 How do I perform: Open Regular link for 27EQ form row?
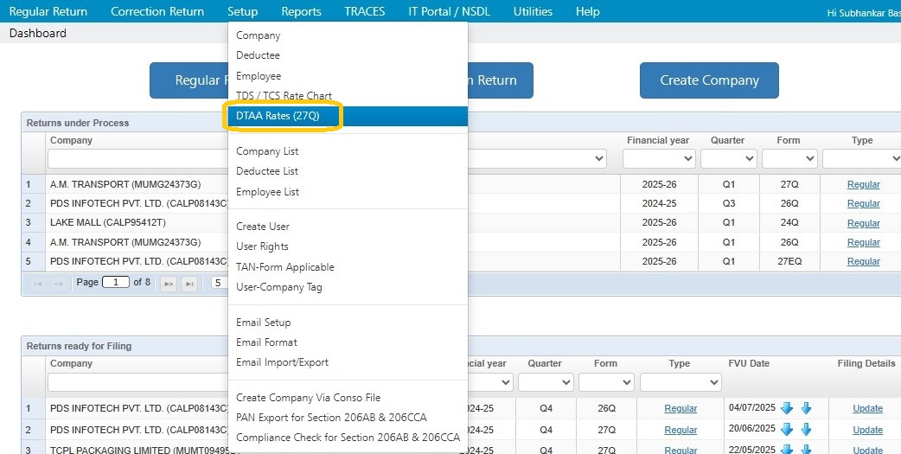tap(863, 261)
